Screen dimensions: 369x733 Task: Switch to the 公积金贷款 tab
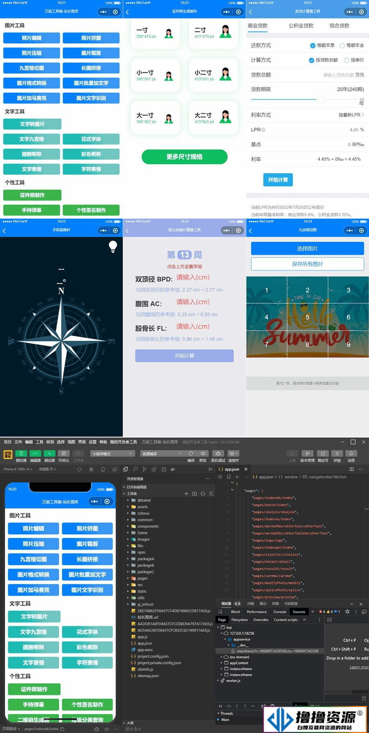click(301, 25)
